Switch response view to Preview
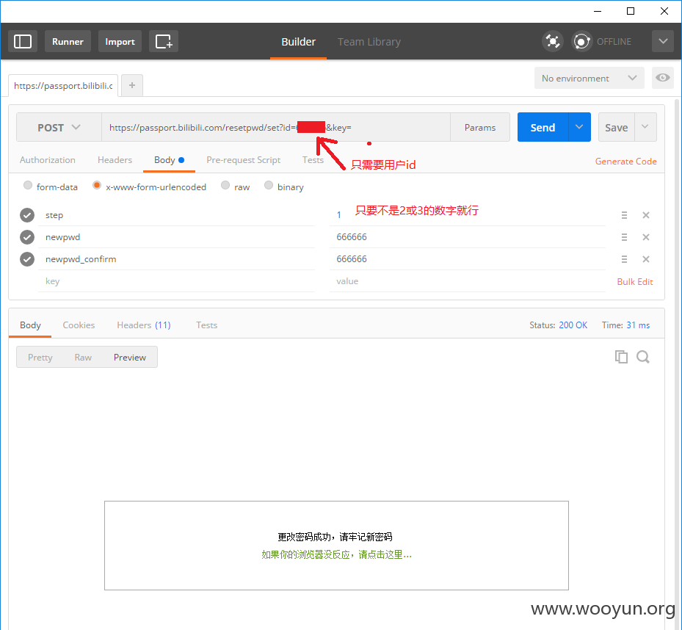The image size is (682, 630). coord(130,357)
